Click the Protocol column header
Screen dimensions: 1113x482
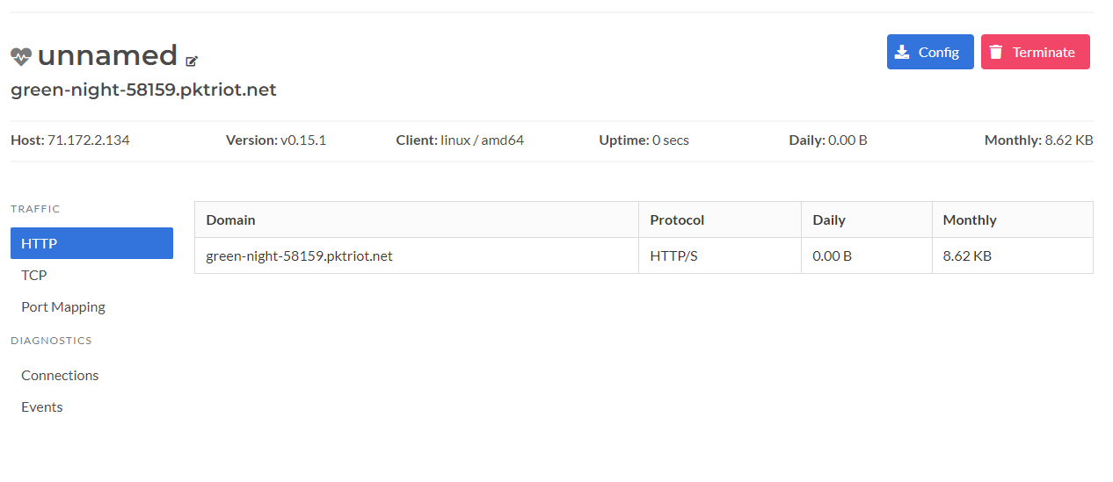pyautogui.click(x=677, y=219)
